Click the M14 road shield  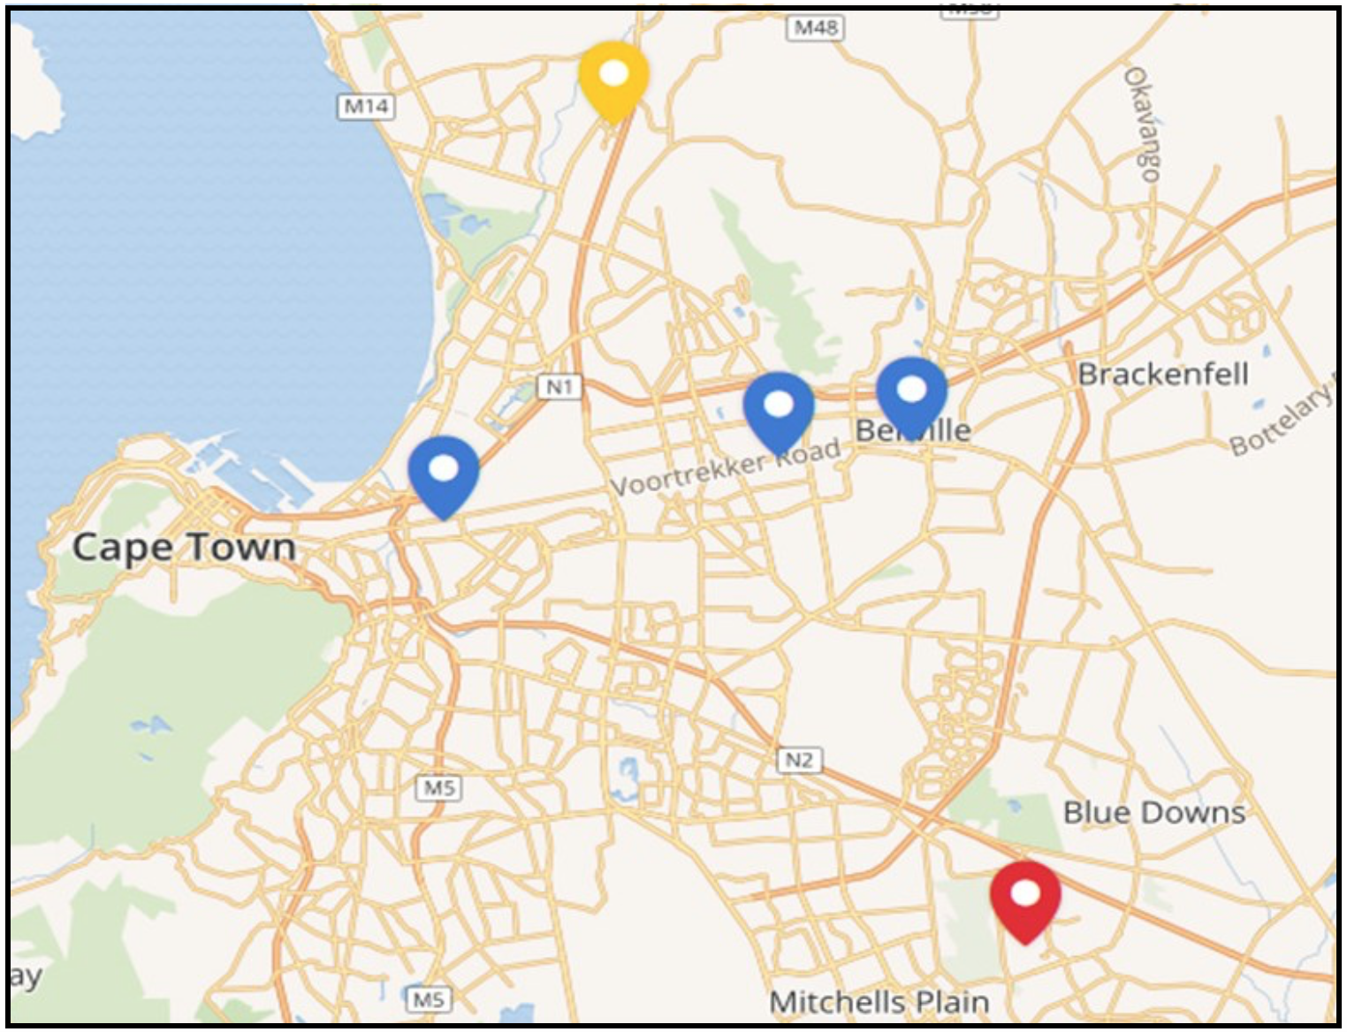coord(366,107)
